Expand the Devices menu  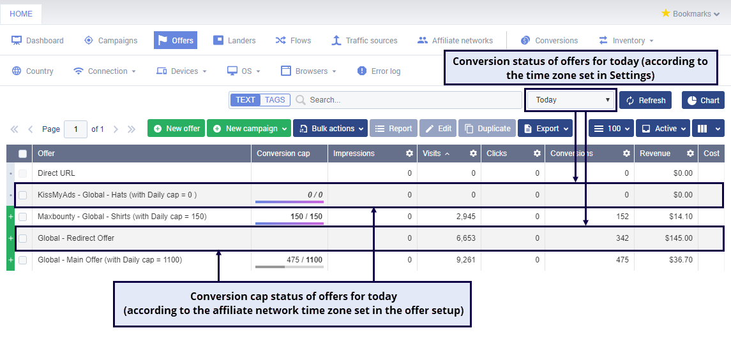(181, 71)
